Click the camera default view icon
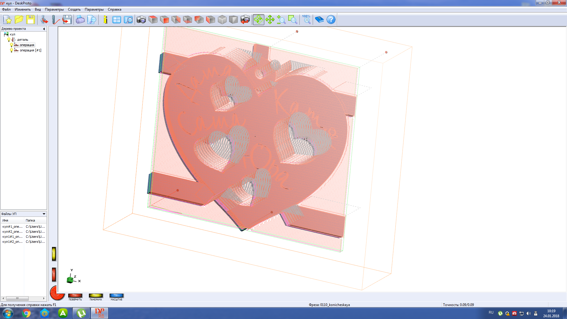This screenshot has height=319, width=567. coord(141,20)
